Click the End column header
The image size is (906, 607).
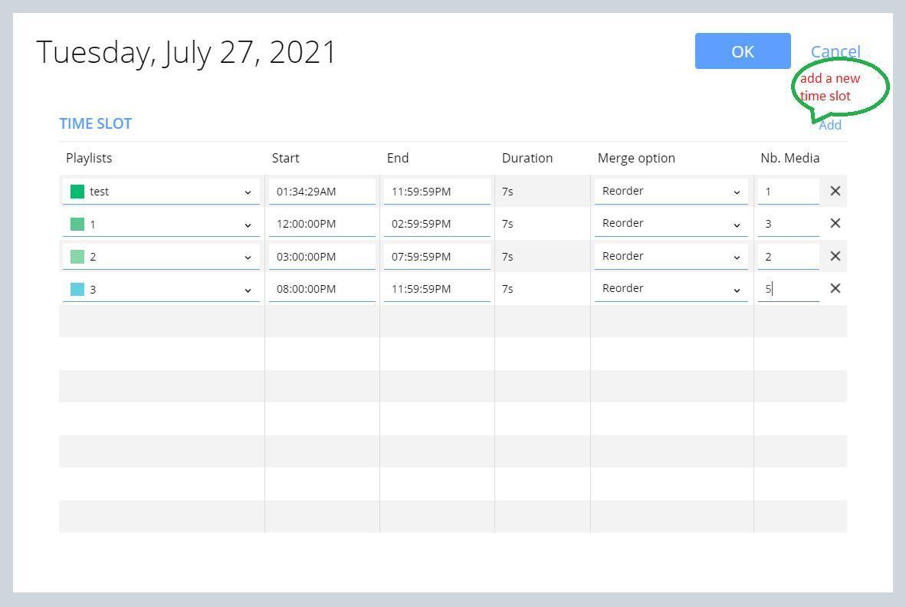[x=398, y=158]
